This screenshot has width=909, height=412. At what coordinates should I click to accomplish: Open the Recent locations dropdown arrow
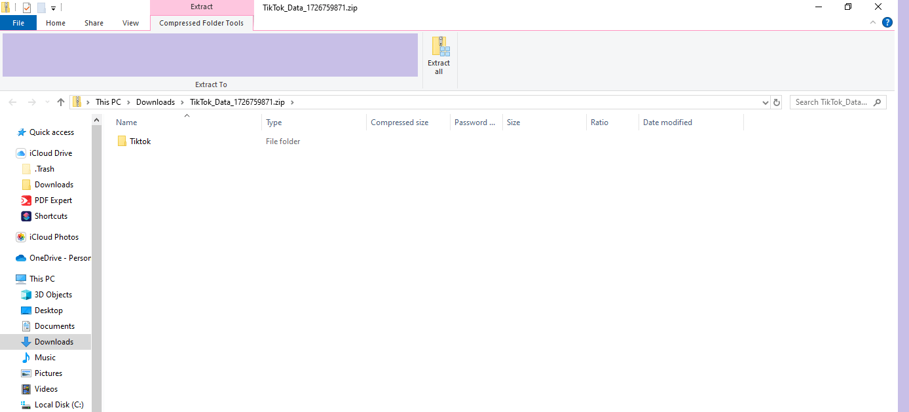tap(47, 102)
